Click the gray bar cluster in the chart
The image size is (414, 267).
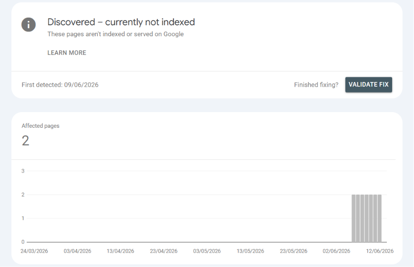[366, 218]
